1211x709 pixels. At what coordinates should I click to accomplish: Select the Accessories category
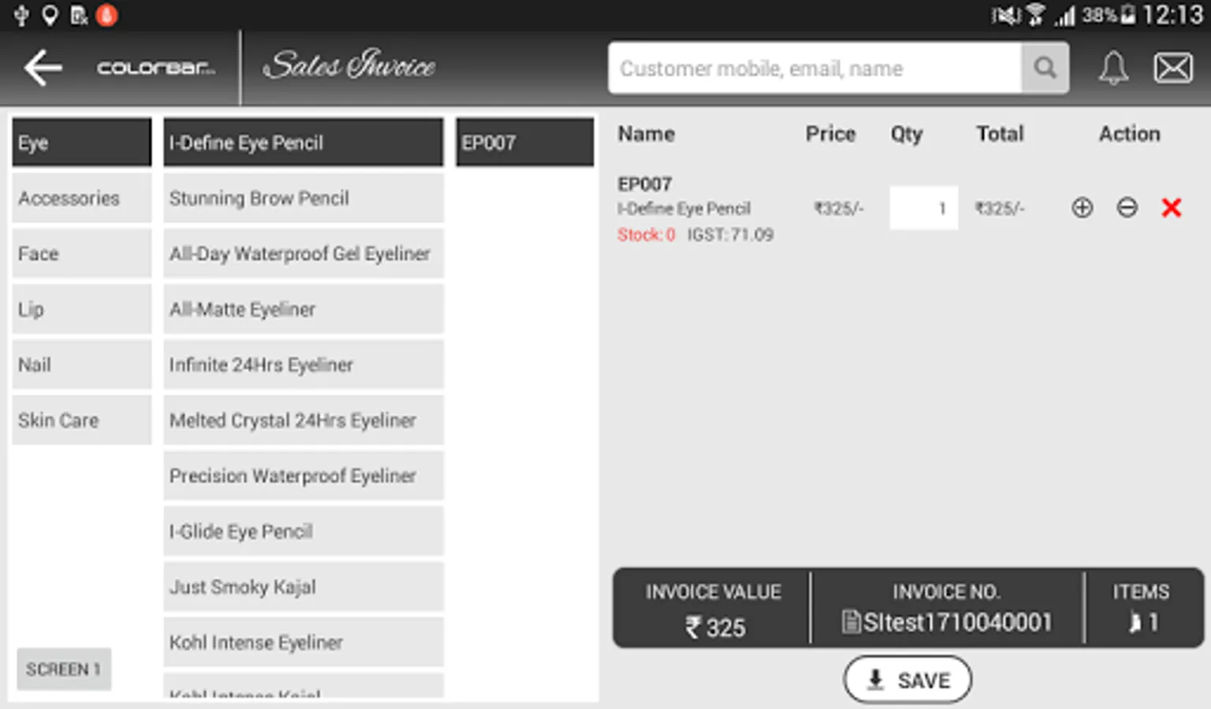click(82, 199)
